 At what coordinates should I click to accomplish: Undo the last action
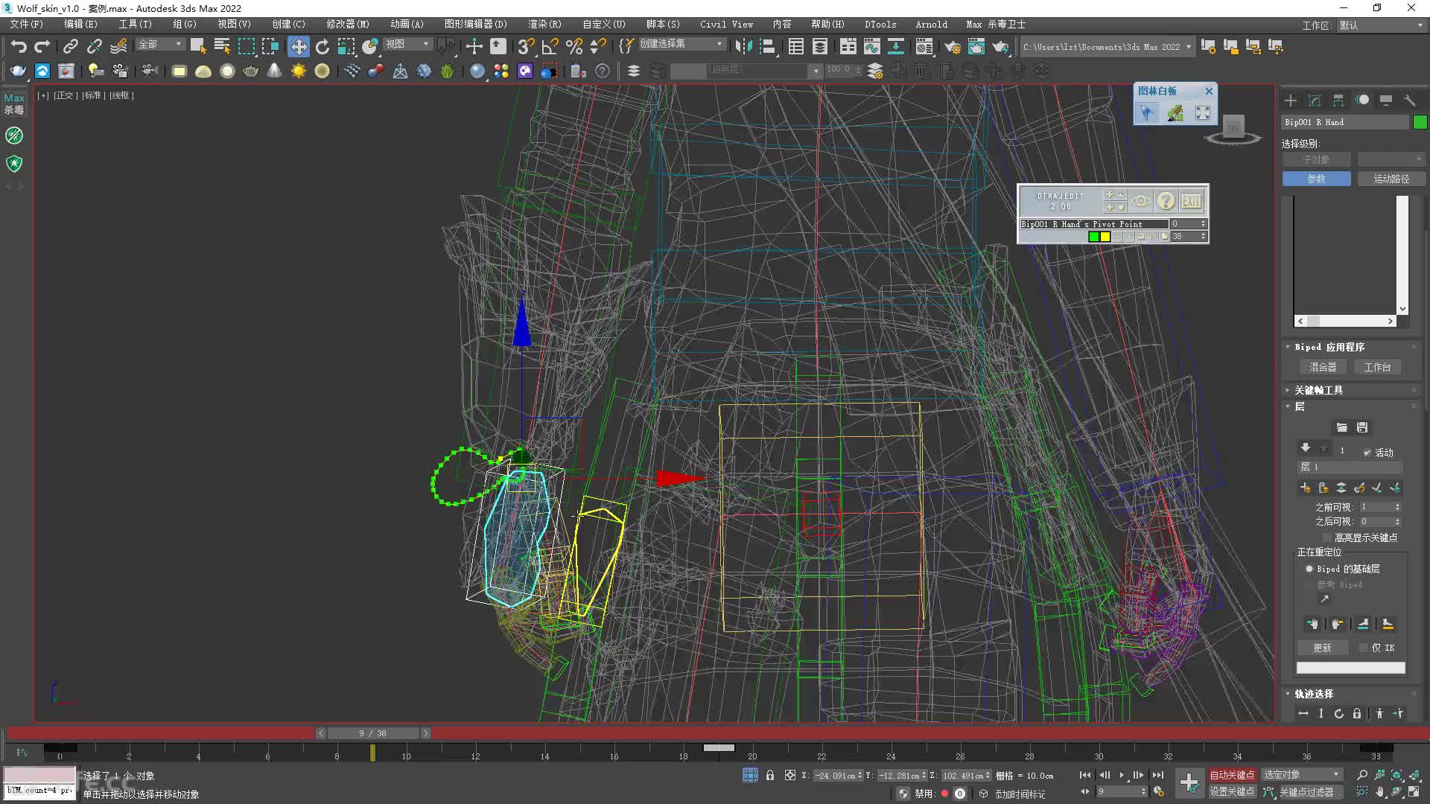click(19, 46)
